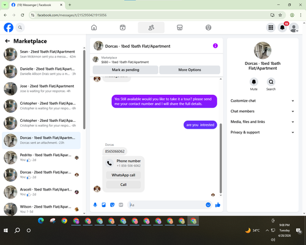Open Facebook search magnifier
This screenshot has height=245, width=306.
pyautogui.click(x=20, y=28)
